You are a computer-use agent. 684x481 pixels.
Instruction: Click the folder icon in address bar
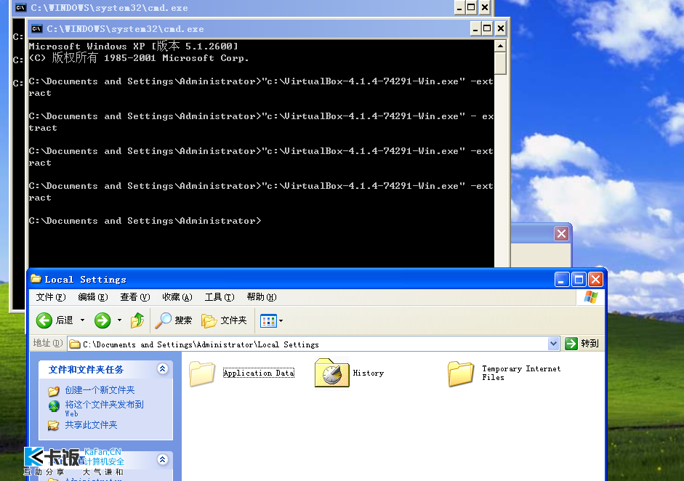[75, 344]
